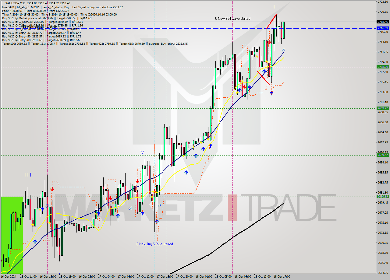
Task: Click the 2677.25 price axis label
Action: point(382,212)
